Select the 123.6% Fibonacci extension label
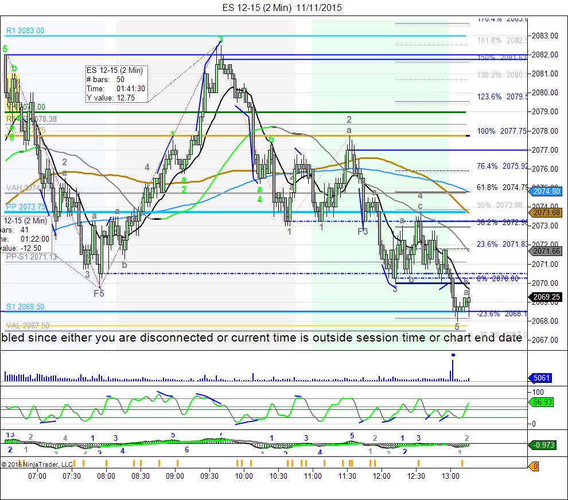 tap(502, 97)
